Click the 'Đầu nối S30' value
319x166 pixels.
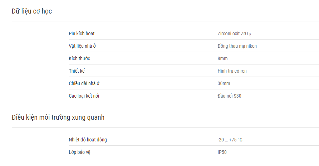point(229,96)
